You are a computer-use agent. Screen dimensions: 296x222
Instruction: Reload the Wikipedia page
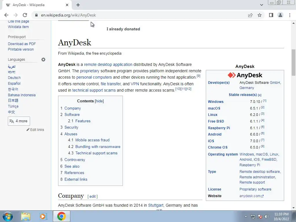[25, 15]
